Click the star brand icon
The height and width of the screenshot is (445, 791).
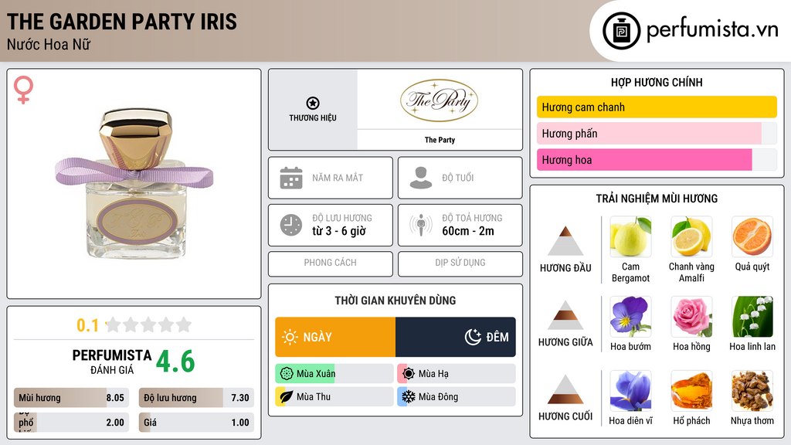[x=312, y=104]
